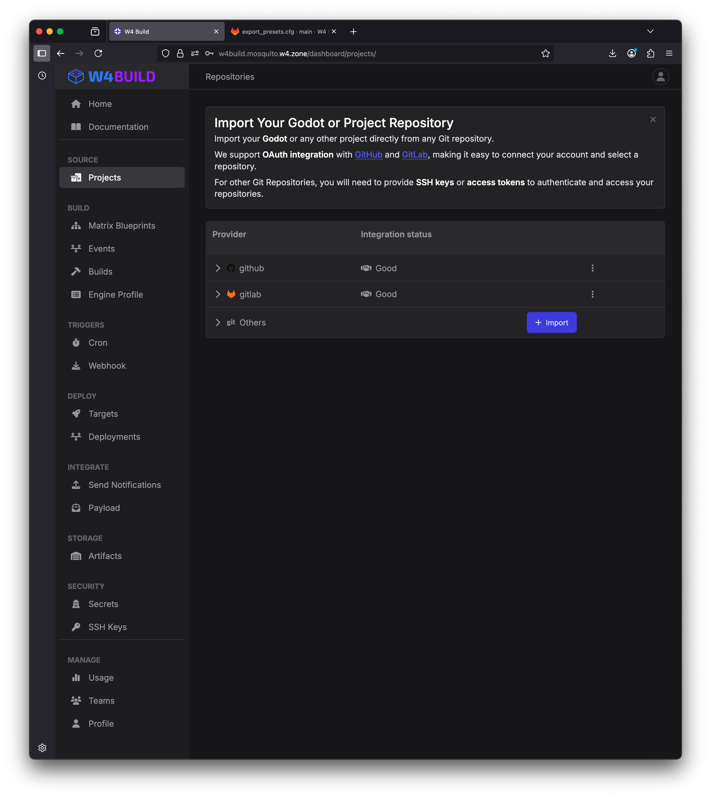The image size is (711, 798).
Task: Bookmark this page with the star icon
Action: 545,54
